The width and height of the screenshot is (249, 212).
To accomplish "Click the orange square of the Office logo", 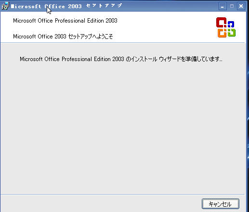I will 222,33.
